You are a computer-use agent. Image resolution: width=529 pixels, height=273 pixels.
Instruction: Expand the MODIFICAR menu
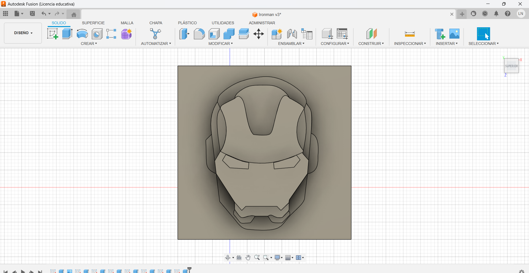[220, 44]
